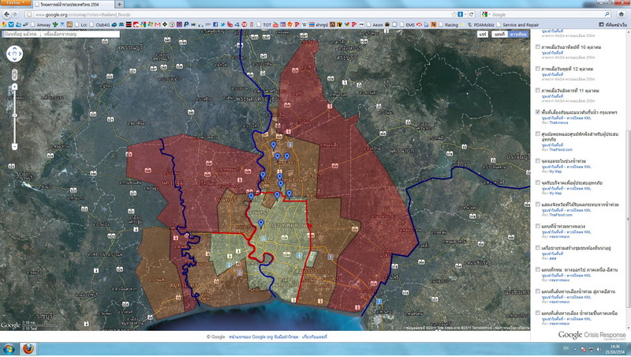Show hidden system tray icons arrow

[575, 349]
